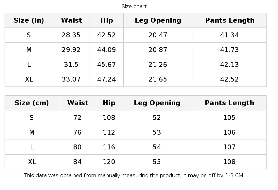Select the 106 pants length cell
This screenshot has height=190, width=278.
point(229,132)
